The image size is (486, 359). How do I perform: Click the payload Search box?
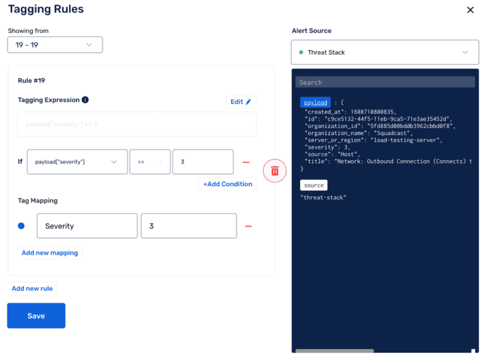[x=386, y=82]
